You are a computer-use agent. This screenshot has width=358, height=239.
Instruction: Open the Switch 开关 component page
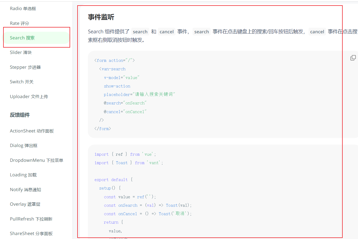pos(22,82)
